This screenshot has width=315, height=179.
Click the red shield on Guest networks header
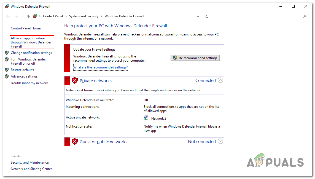tap(75, 141)
